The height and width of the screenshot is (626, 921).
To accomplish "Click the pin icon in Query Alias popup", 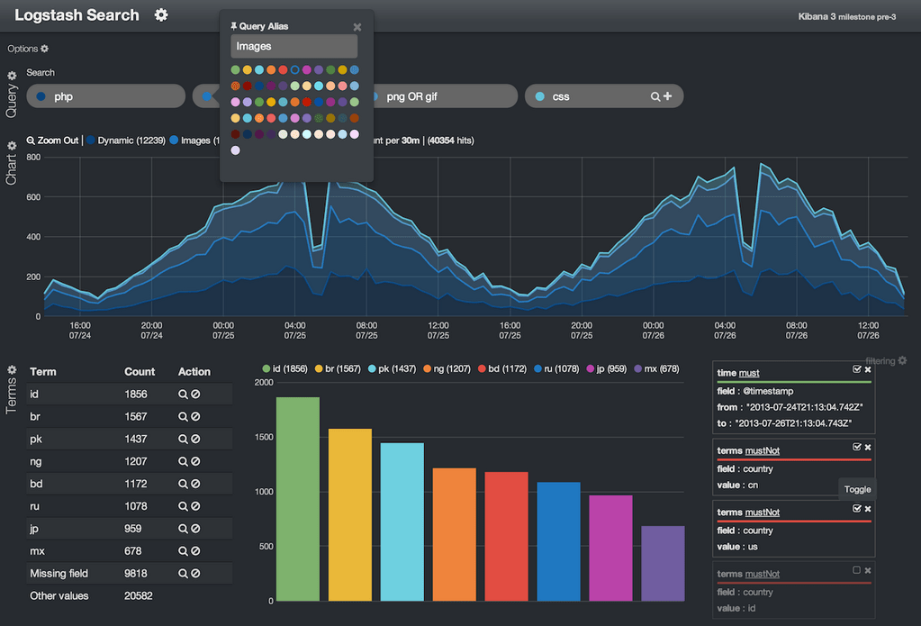I will point(232,27).
